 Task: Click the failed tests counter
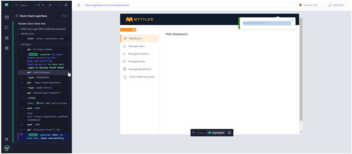pyautogui.click(x=44, y=5)
